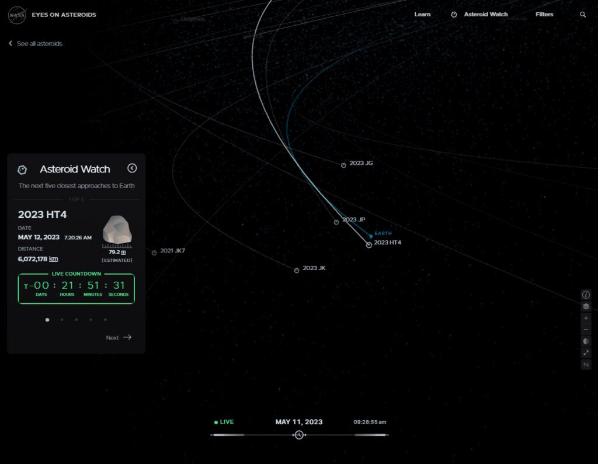Toggle distance unit km
The width and height of the screenshot is (598, 464).
coord(54,259)
